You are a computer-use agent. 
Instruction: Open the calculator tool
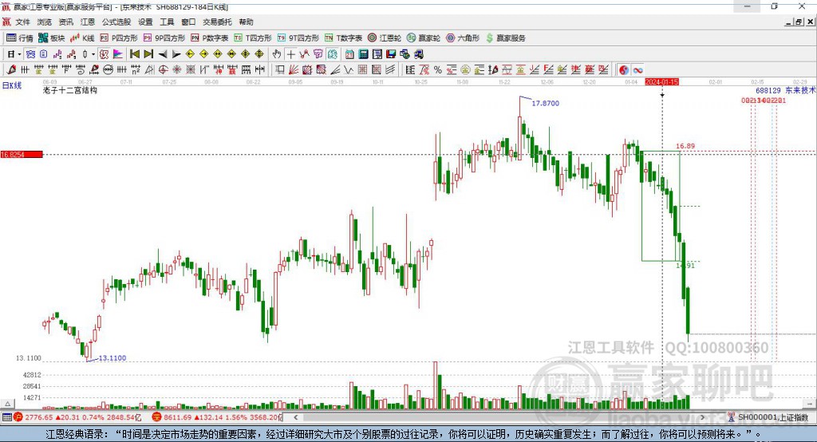pyautogui.click(x=364, y=54)
